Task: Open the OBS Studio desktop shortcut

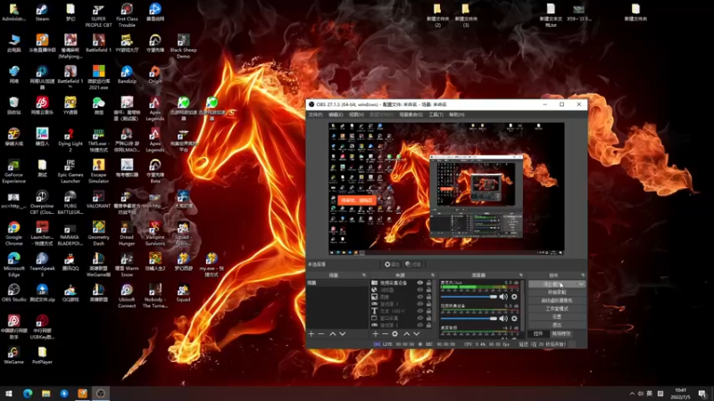Action: click(13, 293)
